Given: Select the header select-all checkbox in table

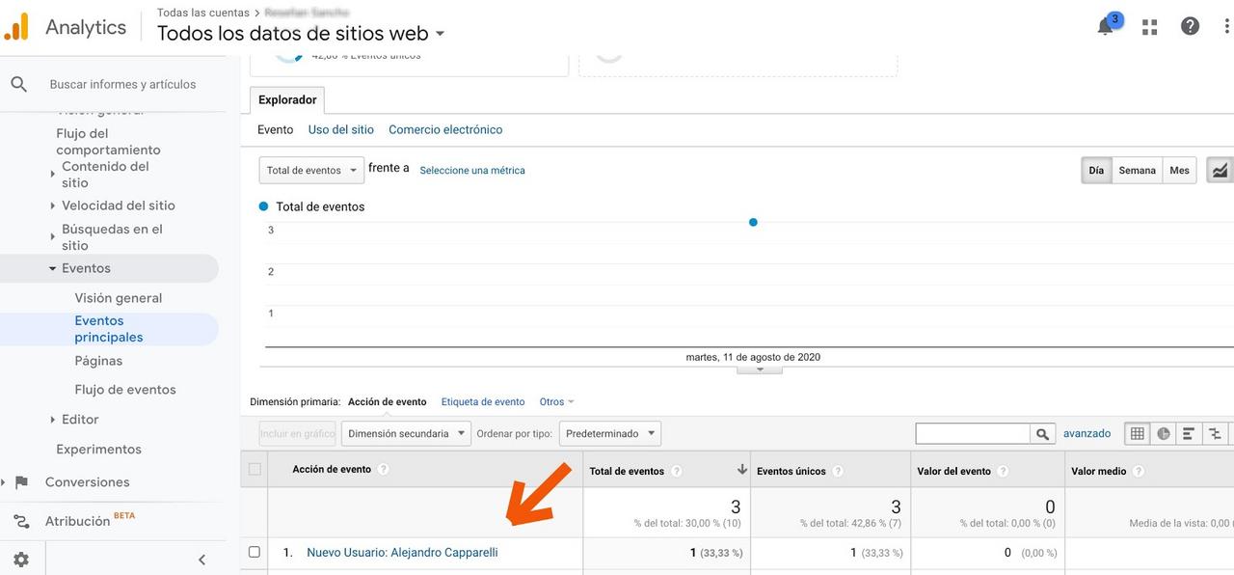Looking at the screenshot, I should [x=255, y=467].
